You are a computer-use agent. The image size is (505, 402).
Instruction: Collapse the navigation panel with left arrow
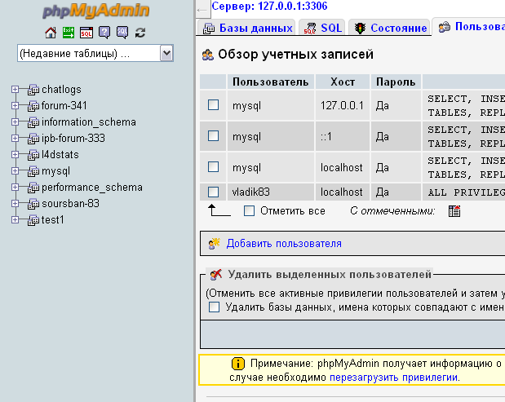click(203, 10)
